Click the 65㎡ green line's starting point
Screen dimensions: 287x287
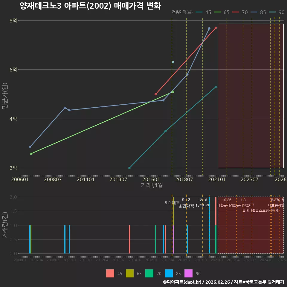tap(31, 154)
